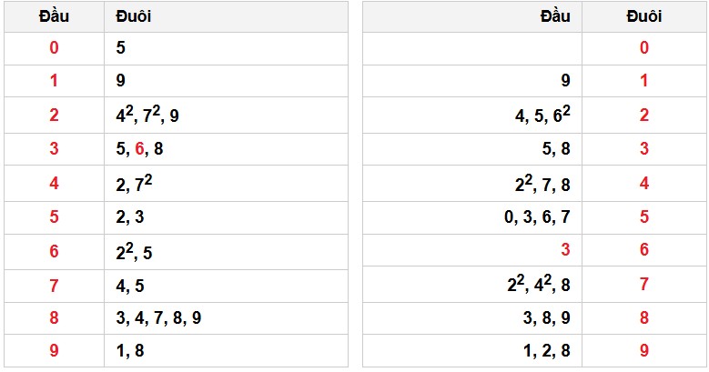Viewport: 709px width, 372px height.
Task: Click red 0 in left table's Đầu column
Action: (x=54, y=48)
